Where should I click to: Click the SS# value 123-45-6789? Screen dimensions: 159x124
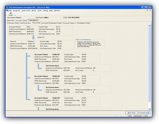pos(74,18)
